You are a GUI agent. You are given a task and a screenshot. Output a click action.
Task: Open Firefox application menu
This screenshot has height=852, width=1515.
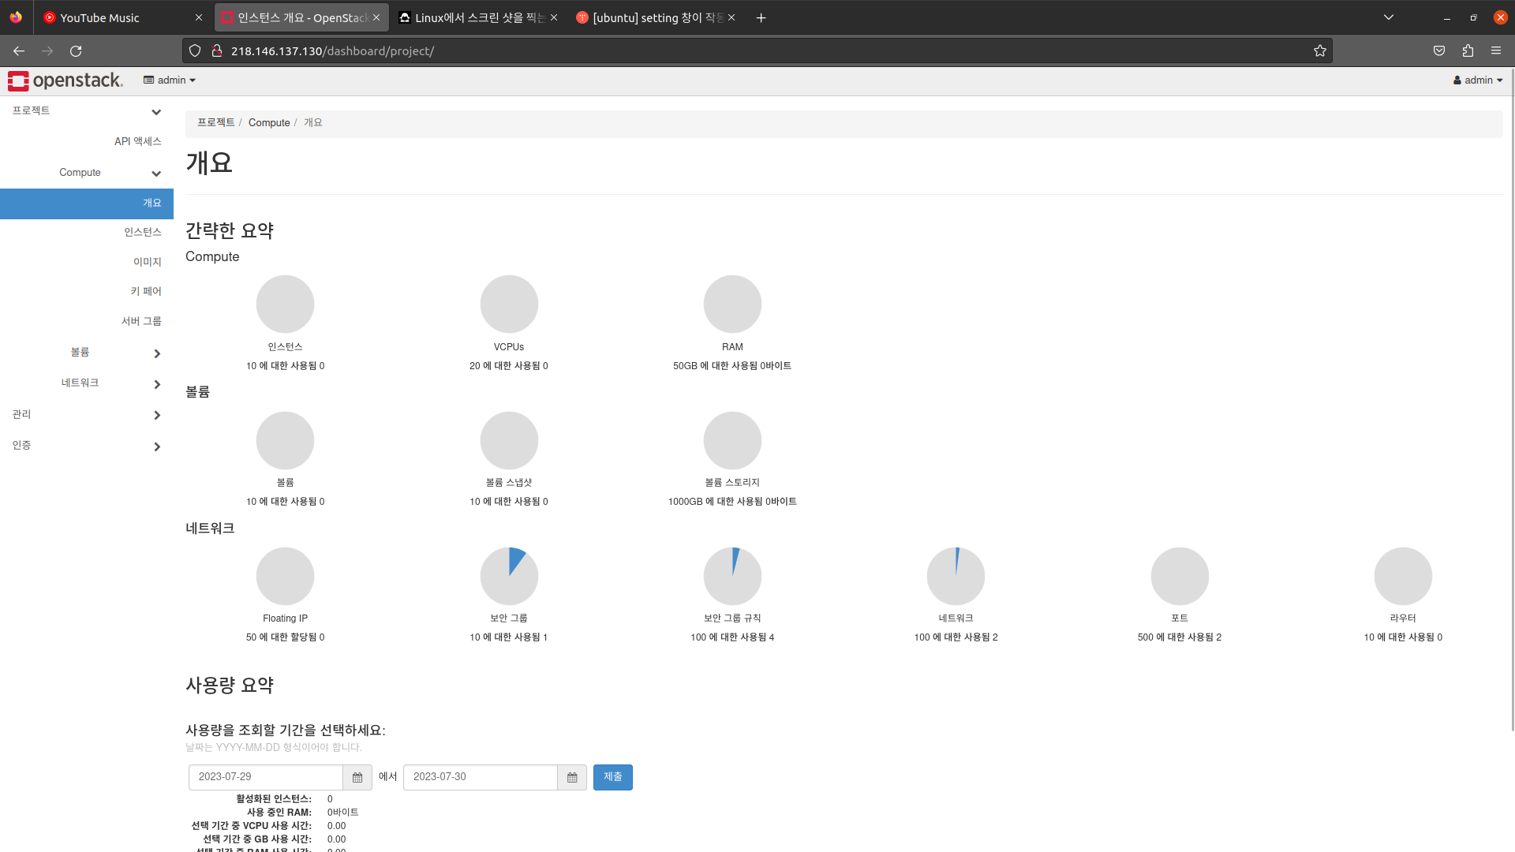[1496, 51]
